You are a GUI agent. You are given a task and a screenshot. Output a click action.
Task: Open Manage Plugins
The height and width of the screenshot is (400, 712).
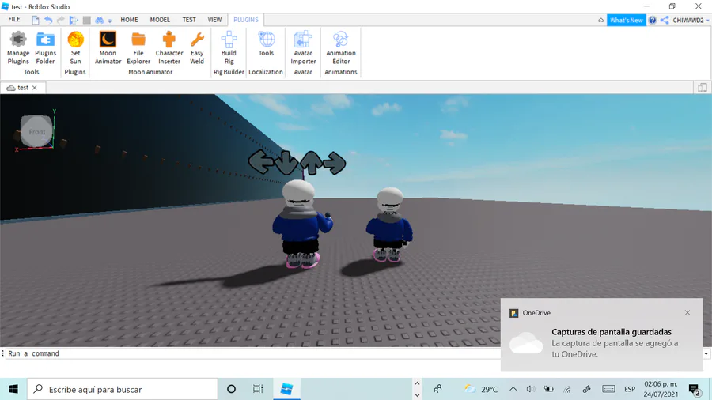click(18, 47)
